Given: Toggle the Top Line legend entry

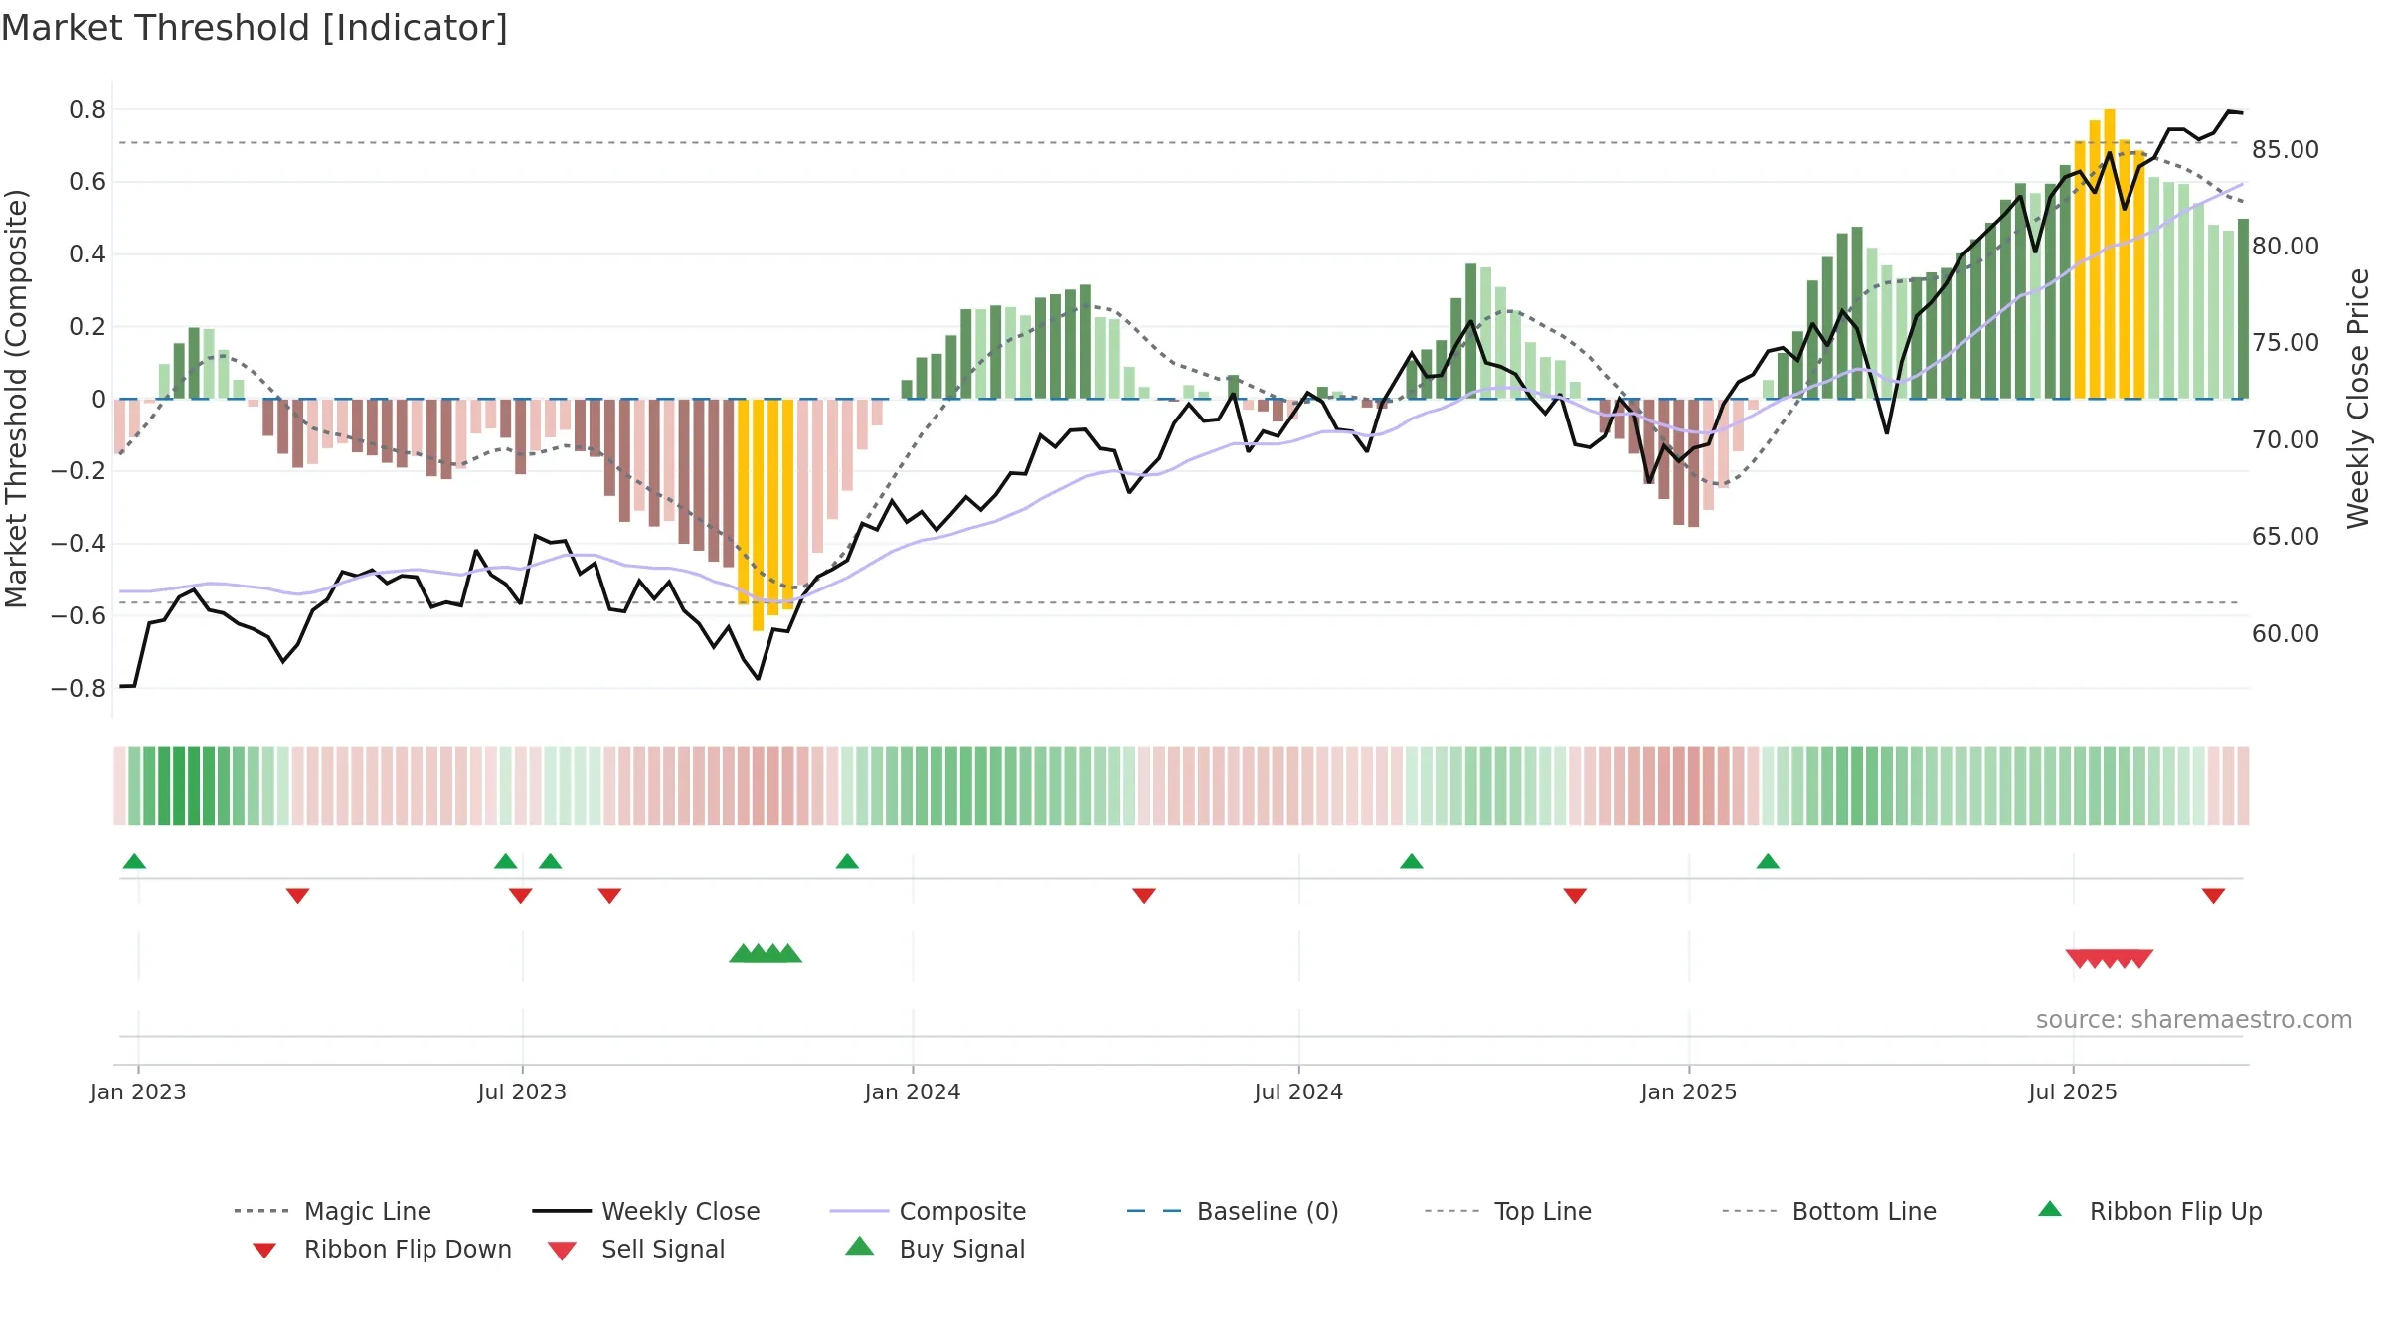Looking at the screenshot, I should [x=1507, y=1211].
